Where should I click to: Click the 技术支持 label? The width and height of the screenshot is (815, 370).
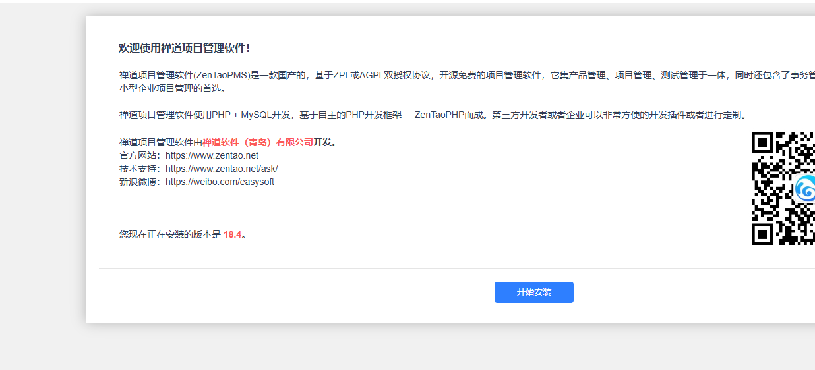(138, 169)
